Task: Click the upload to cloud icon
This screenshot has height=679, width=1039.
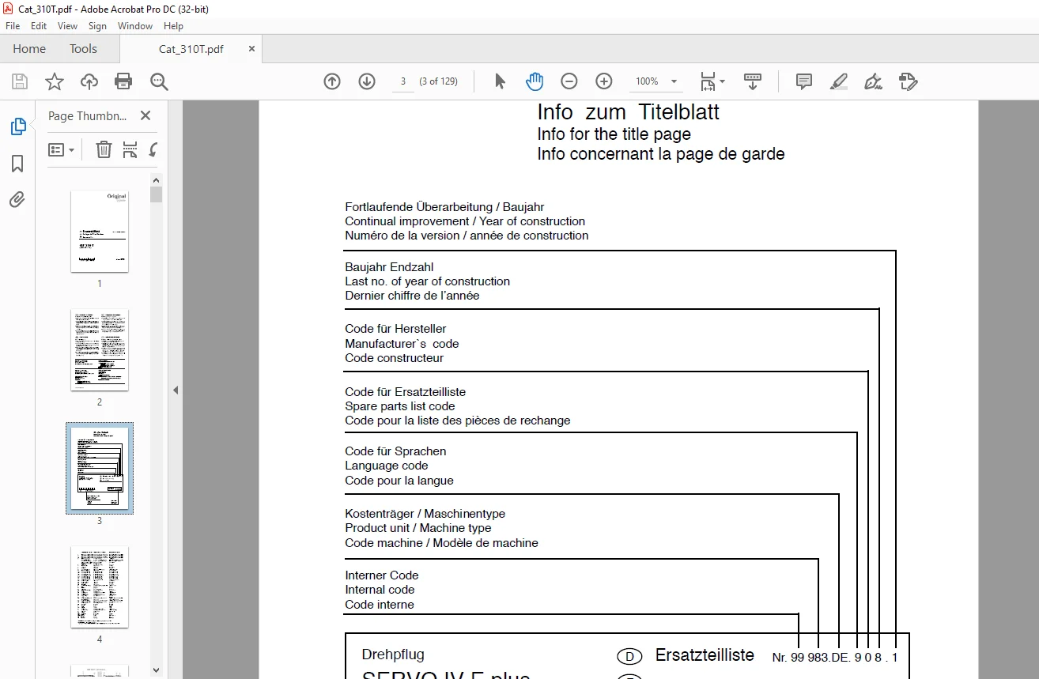Action: (x=89, y=81)
